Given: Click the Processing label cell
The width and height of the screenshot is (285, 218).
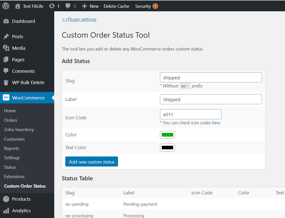Looking at the screenshot, I should 134,215.
